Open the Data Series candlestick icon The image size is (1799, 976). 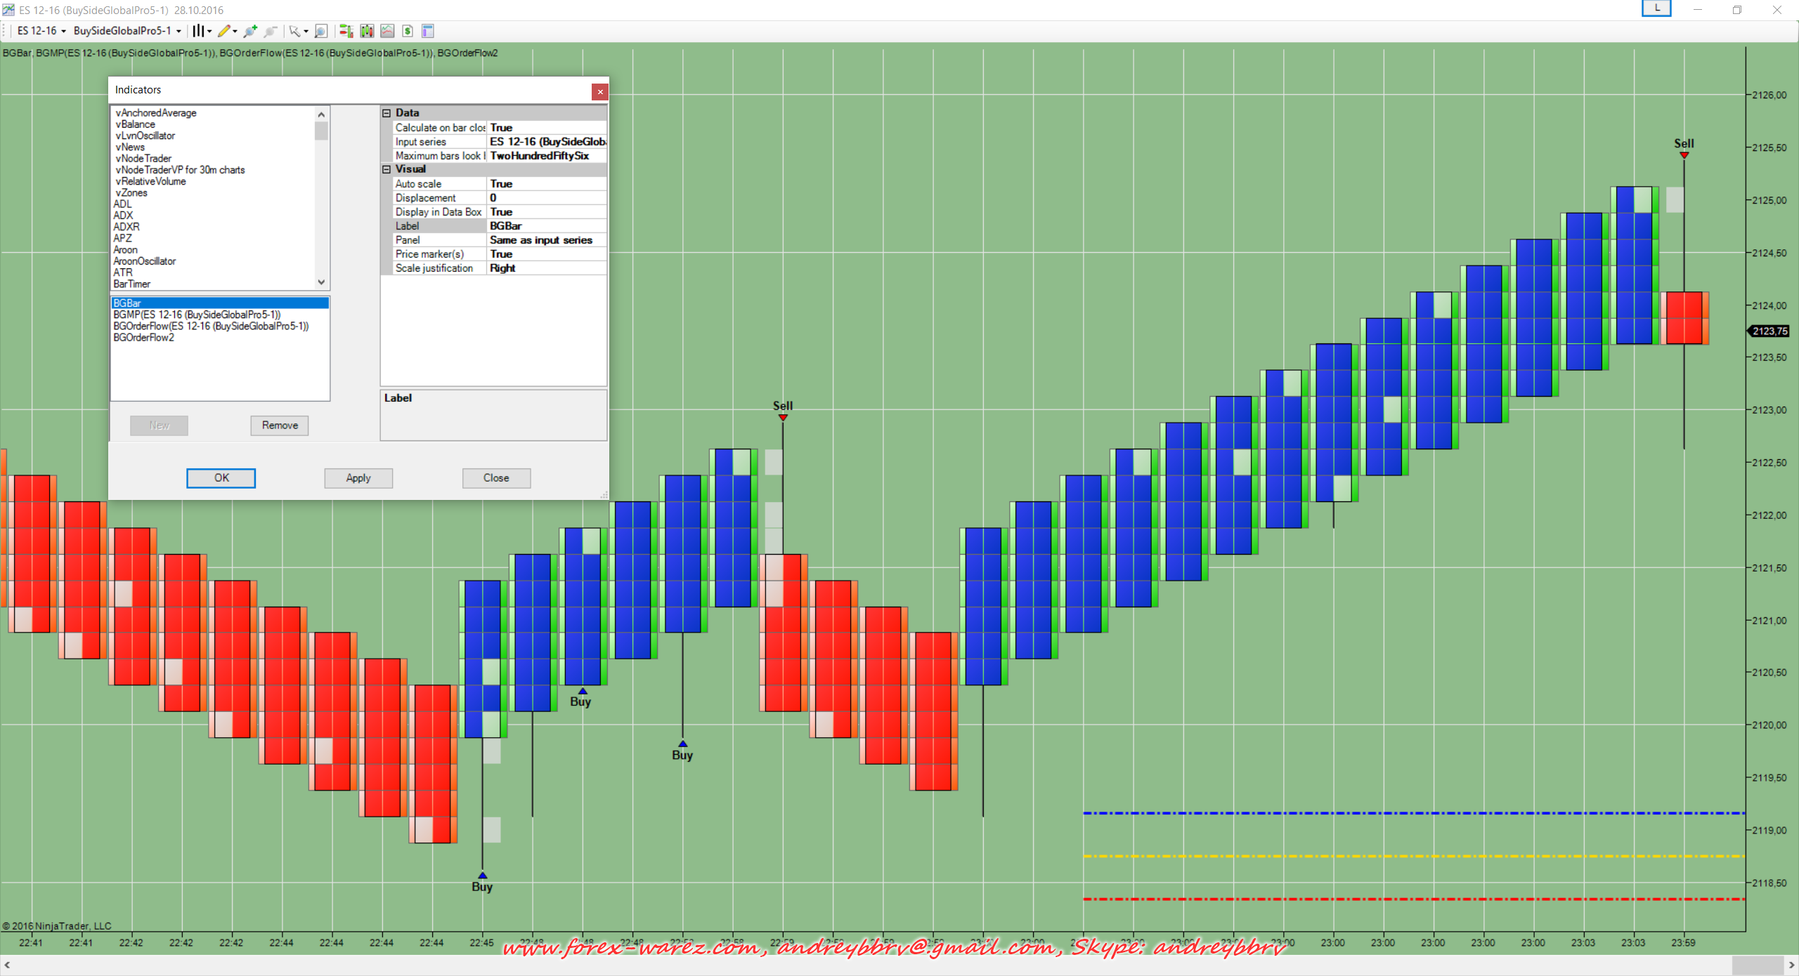click(367, 31)
